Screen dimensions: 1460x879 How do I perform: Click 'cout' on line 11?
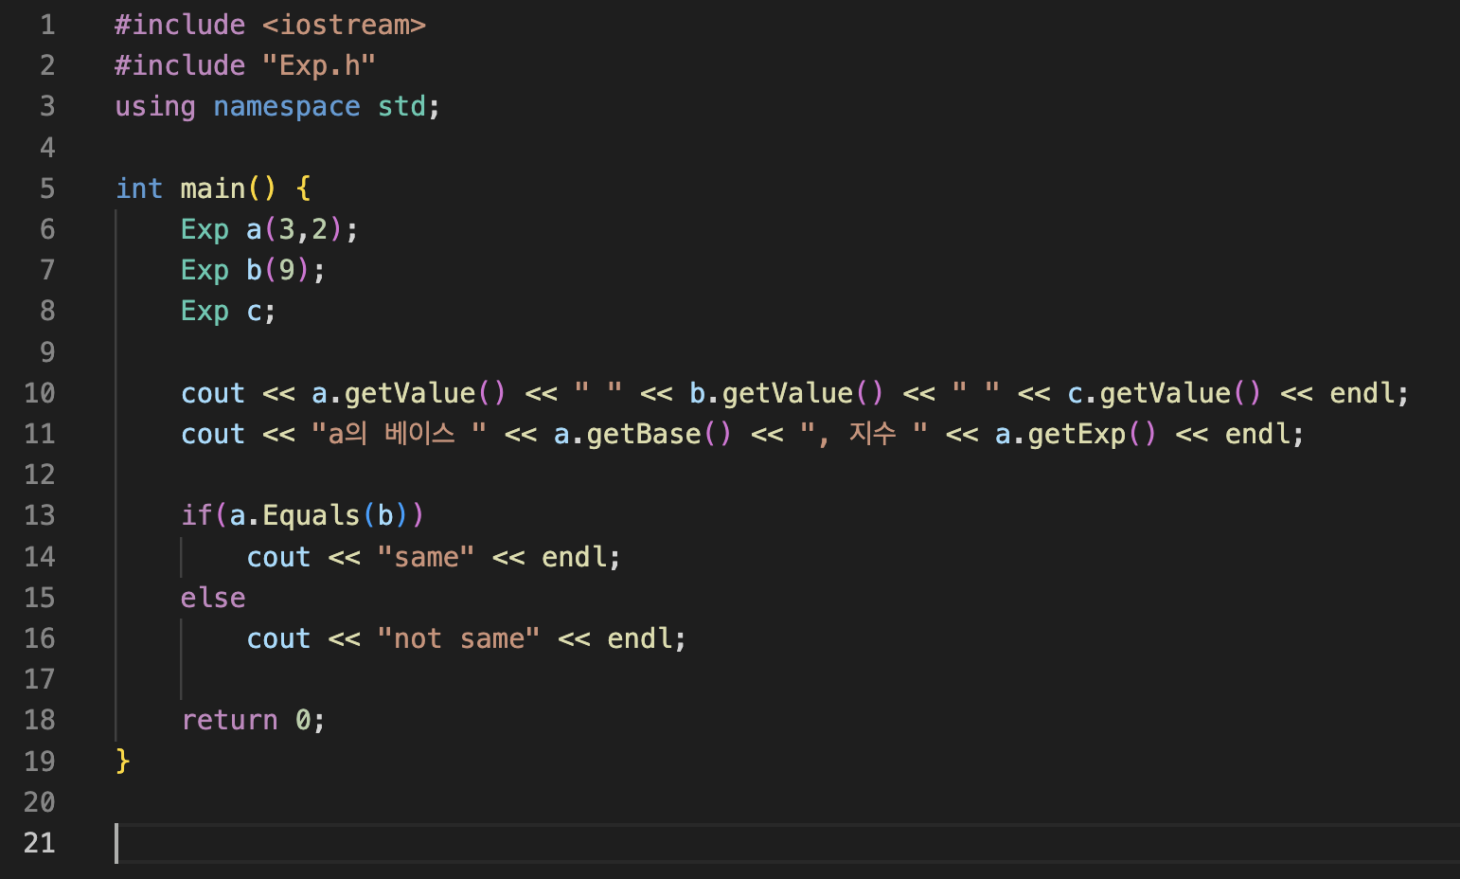pos(213,434)
